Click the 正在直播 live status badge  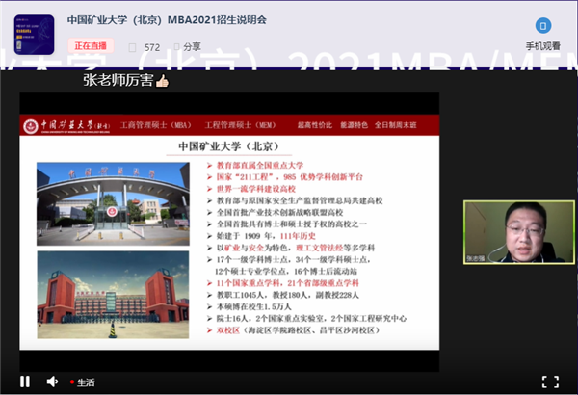(x=91, y=45)
